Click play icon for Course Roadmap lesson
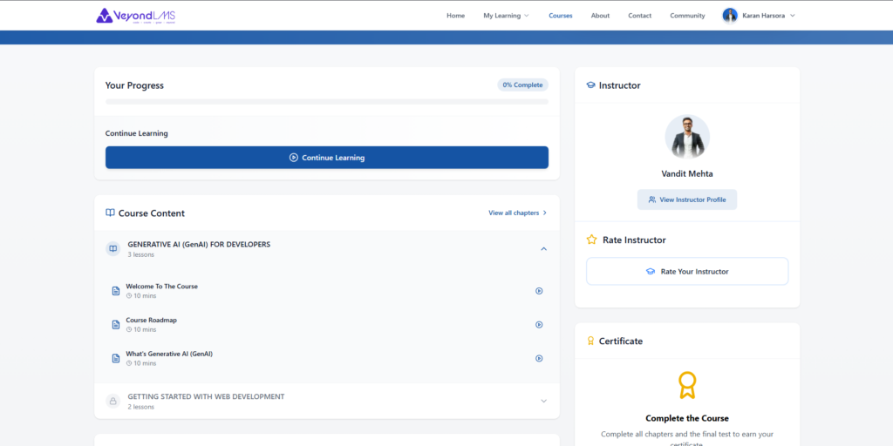 point(539,324)
